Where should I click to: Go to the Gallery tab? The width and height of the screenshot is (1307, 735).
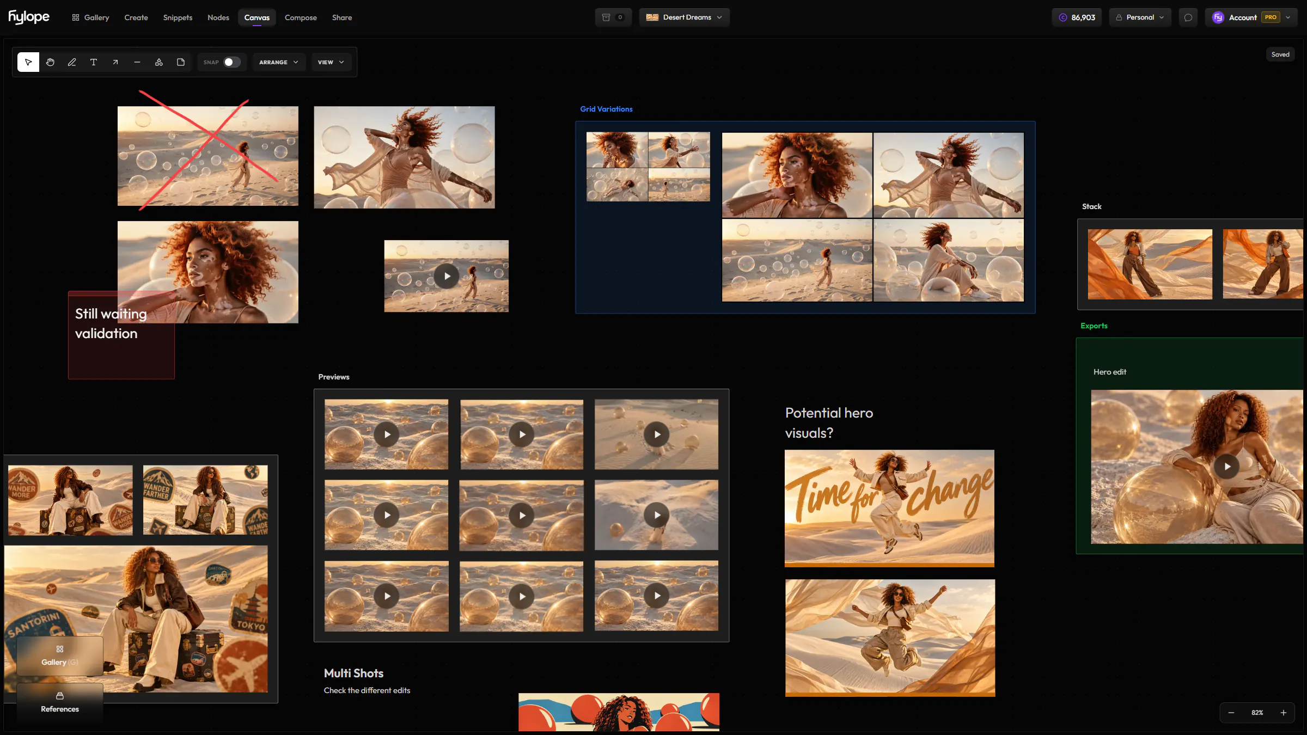(90, 17)
